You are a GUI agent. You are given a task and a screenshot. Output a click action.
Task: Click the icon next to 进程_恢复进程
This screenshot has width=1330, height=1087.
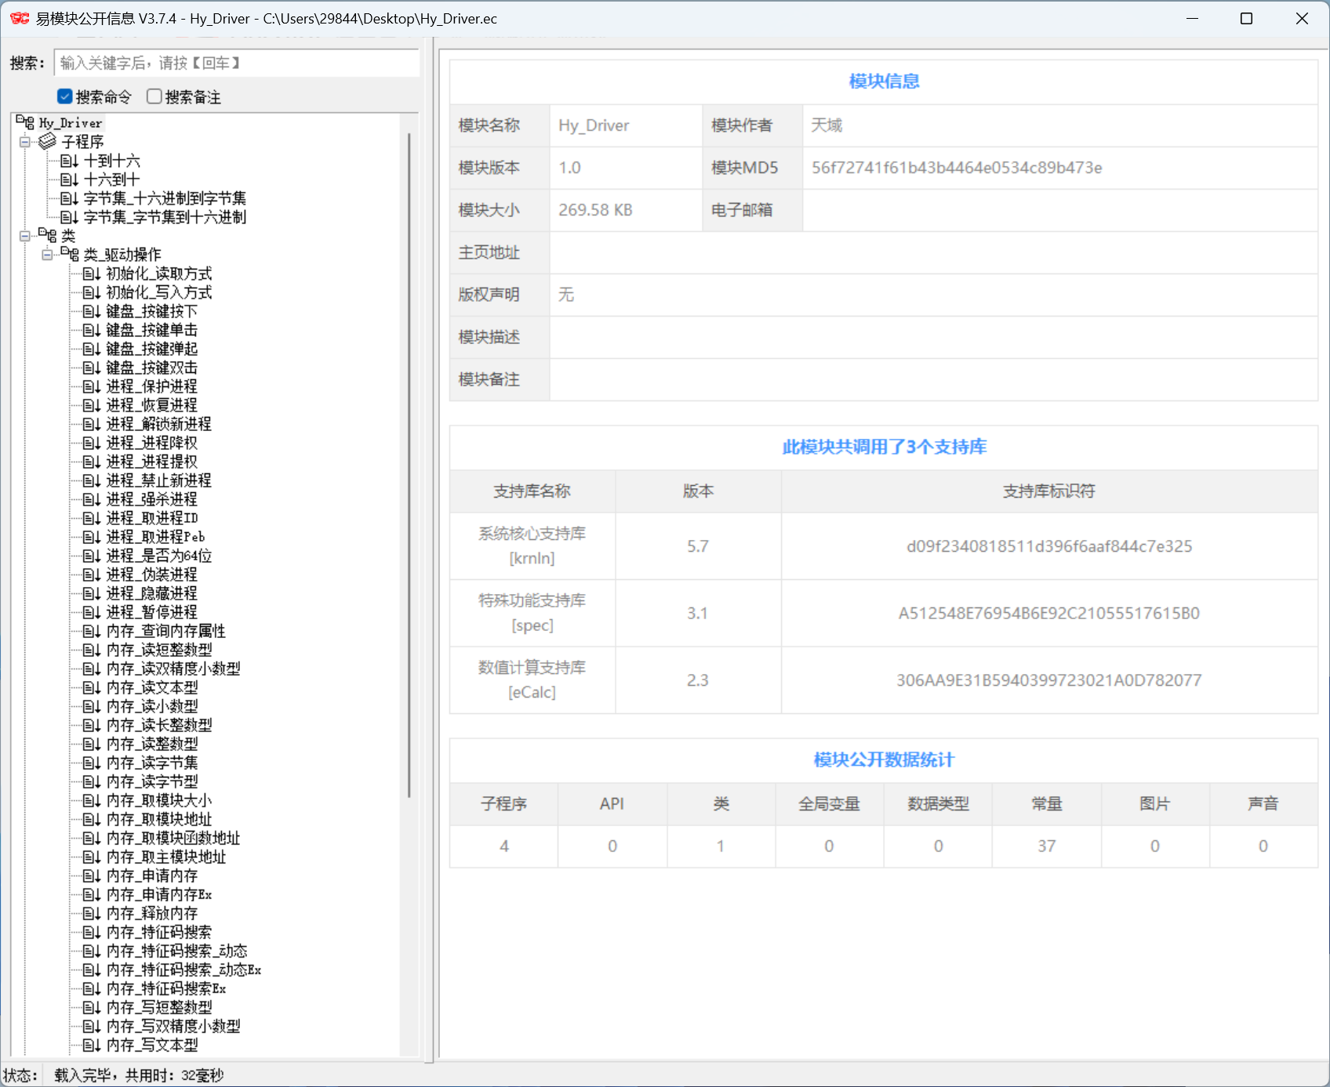(x=92, y=405)
